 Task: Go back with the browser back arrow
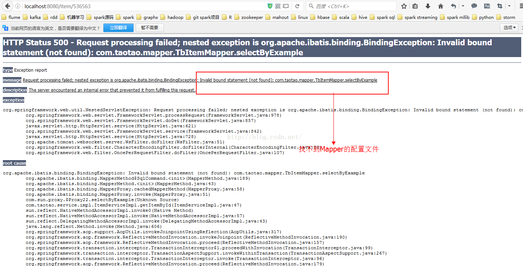click(7, 6)
